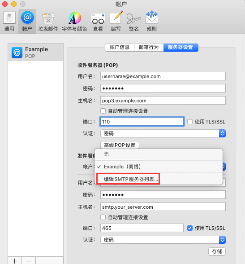Enable 自动管理连接设置 for incoming POP server

(103, 111)
